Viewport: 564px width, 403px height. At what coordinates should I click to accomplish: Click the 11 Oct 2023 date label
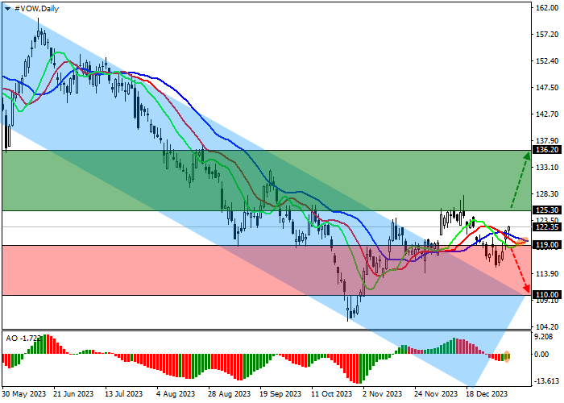point(331,395)
